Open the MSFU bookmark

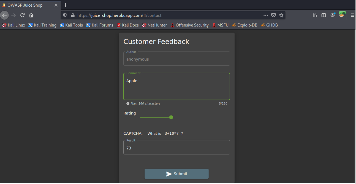220,25
